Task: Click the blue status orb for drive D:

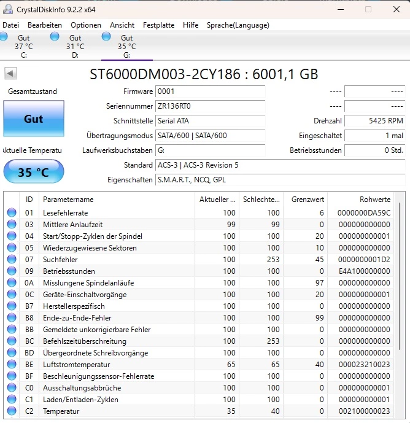Action: pyautogui.click(x=55, y=36)
